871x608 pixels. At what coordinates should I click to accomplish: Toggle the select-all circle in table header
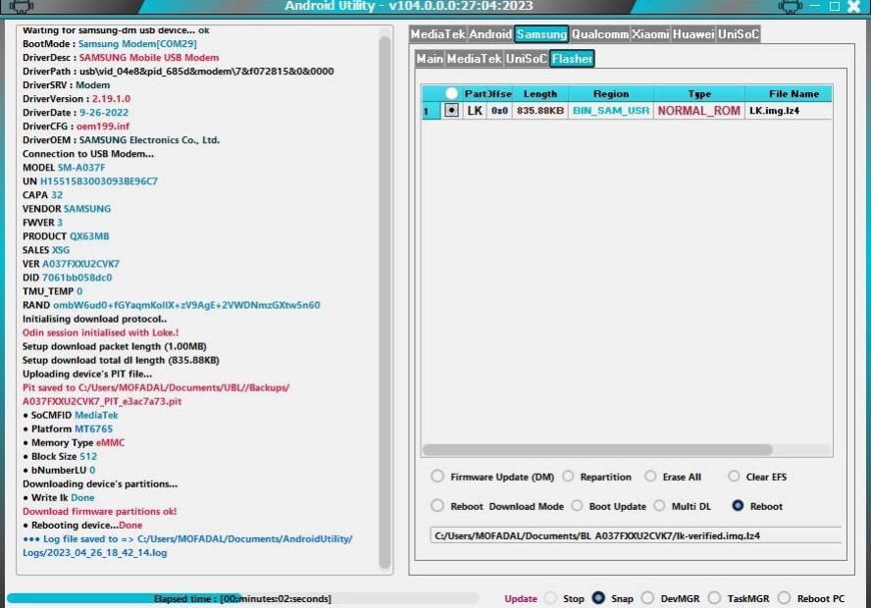point(451,94)
